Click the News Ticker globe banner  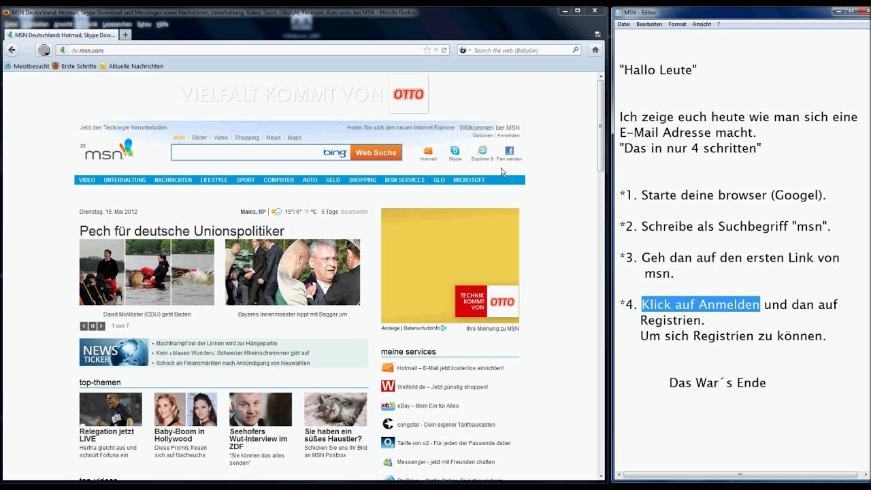[x=114, y=353]
